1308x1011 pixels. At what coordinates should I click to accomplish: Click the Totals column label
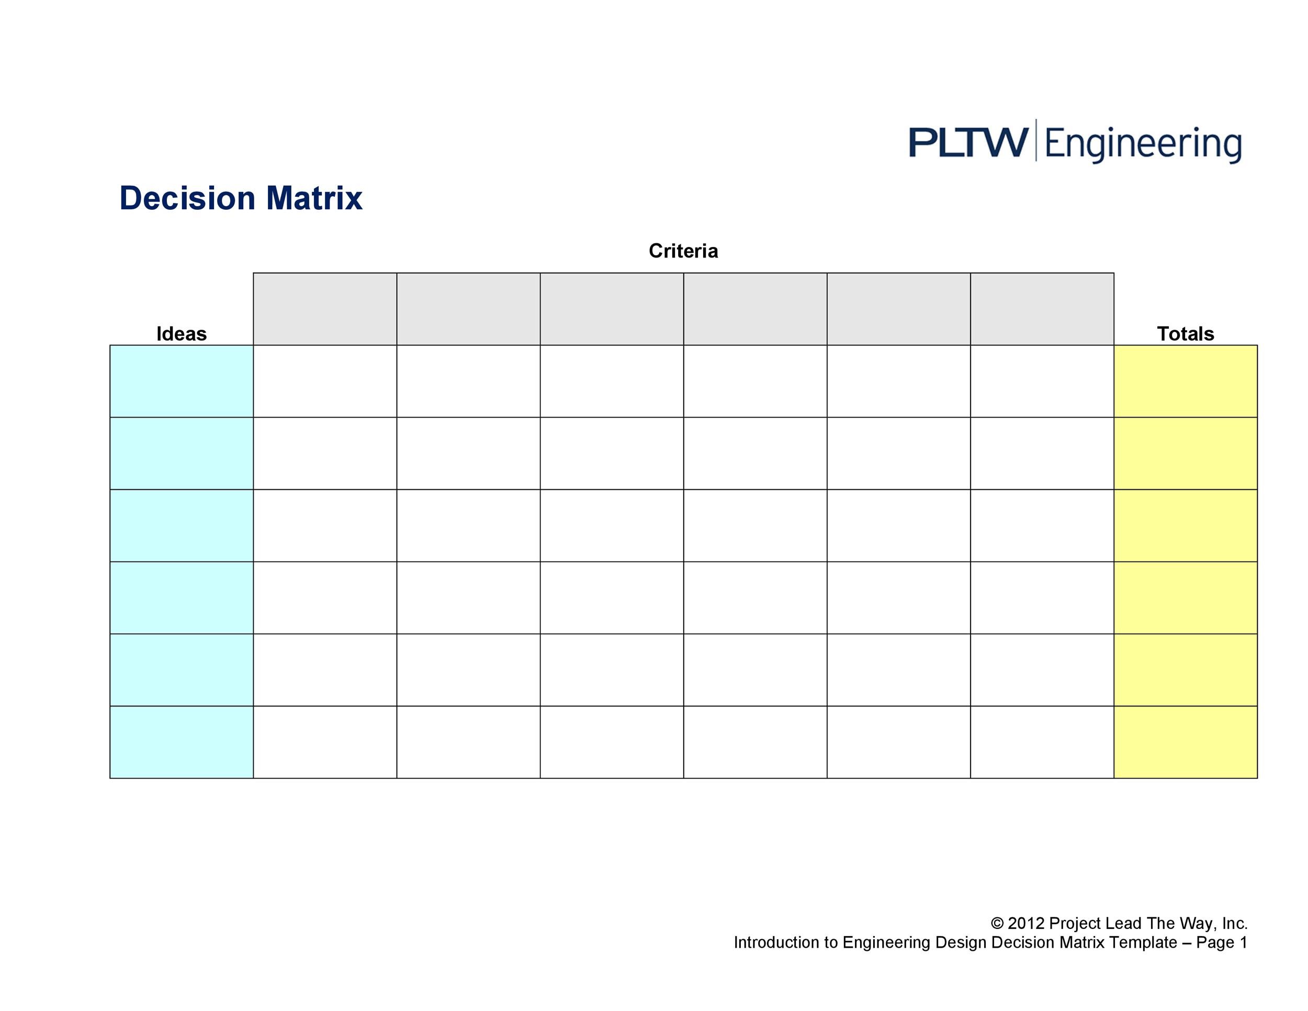[1185, 334]
